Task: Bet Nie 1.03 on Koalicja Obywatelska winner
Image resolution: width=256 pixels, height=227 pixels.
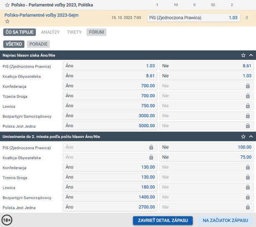Action: [x=207, y=76]
